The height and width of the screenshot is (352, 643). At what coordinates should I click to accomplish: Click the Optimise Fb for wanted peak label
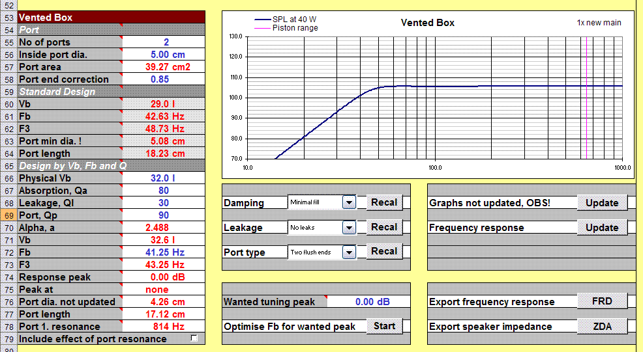289,327
